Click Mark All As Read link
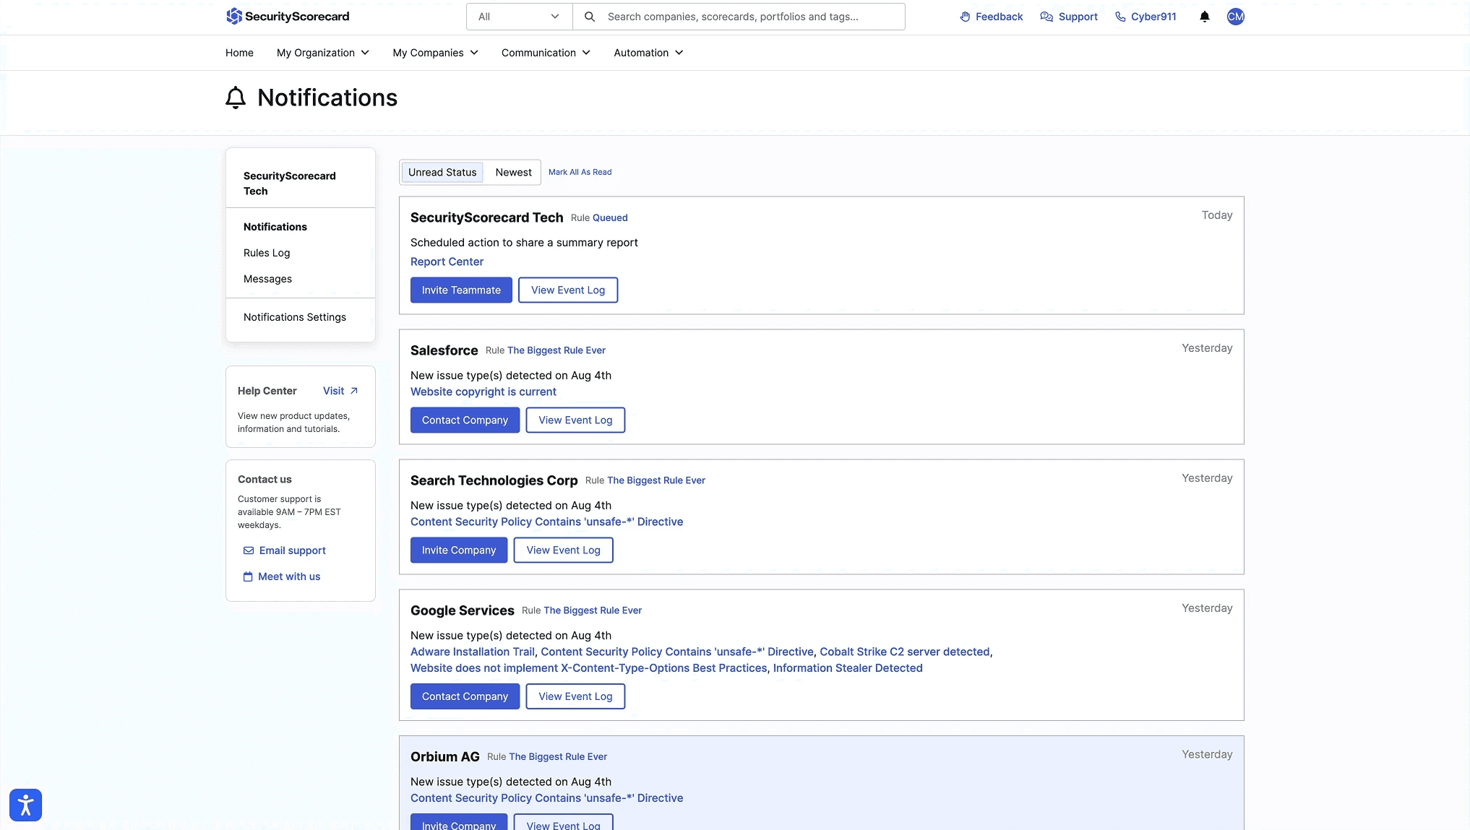The width and height of the screenshot is (1470, 830). [580, 172]
